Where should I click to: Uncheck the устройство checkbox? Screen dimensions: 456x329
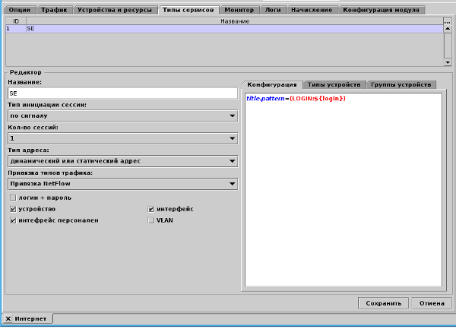13,208
